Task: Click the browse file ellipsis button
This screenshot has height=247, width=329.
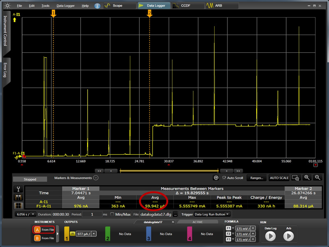Action: 176,214
